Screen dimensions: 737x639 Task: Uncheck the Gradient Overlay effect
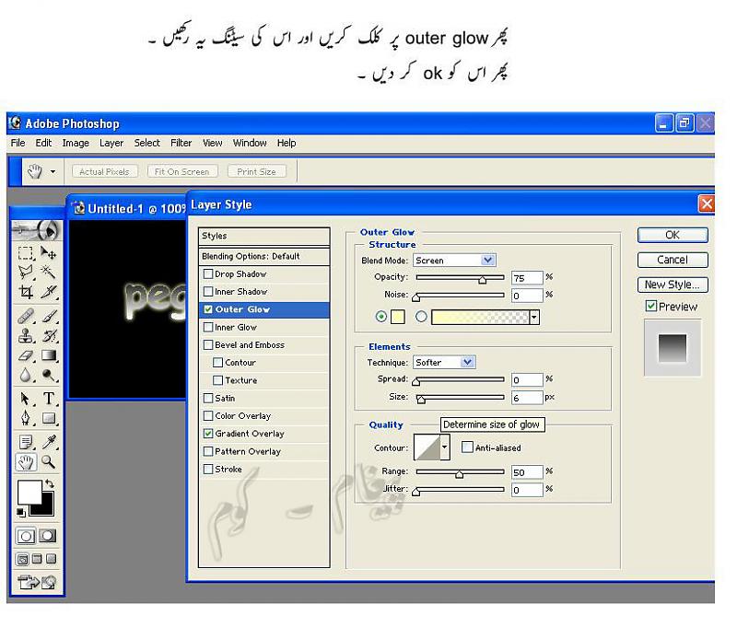coord(208,434)
